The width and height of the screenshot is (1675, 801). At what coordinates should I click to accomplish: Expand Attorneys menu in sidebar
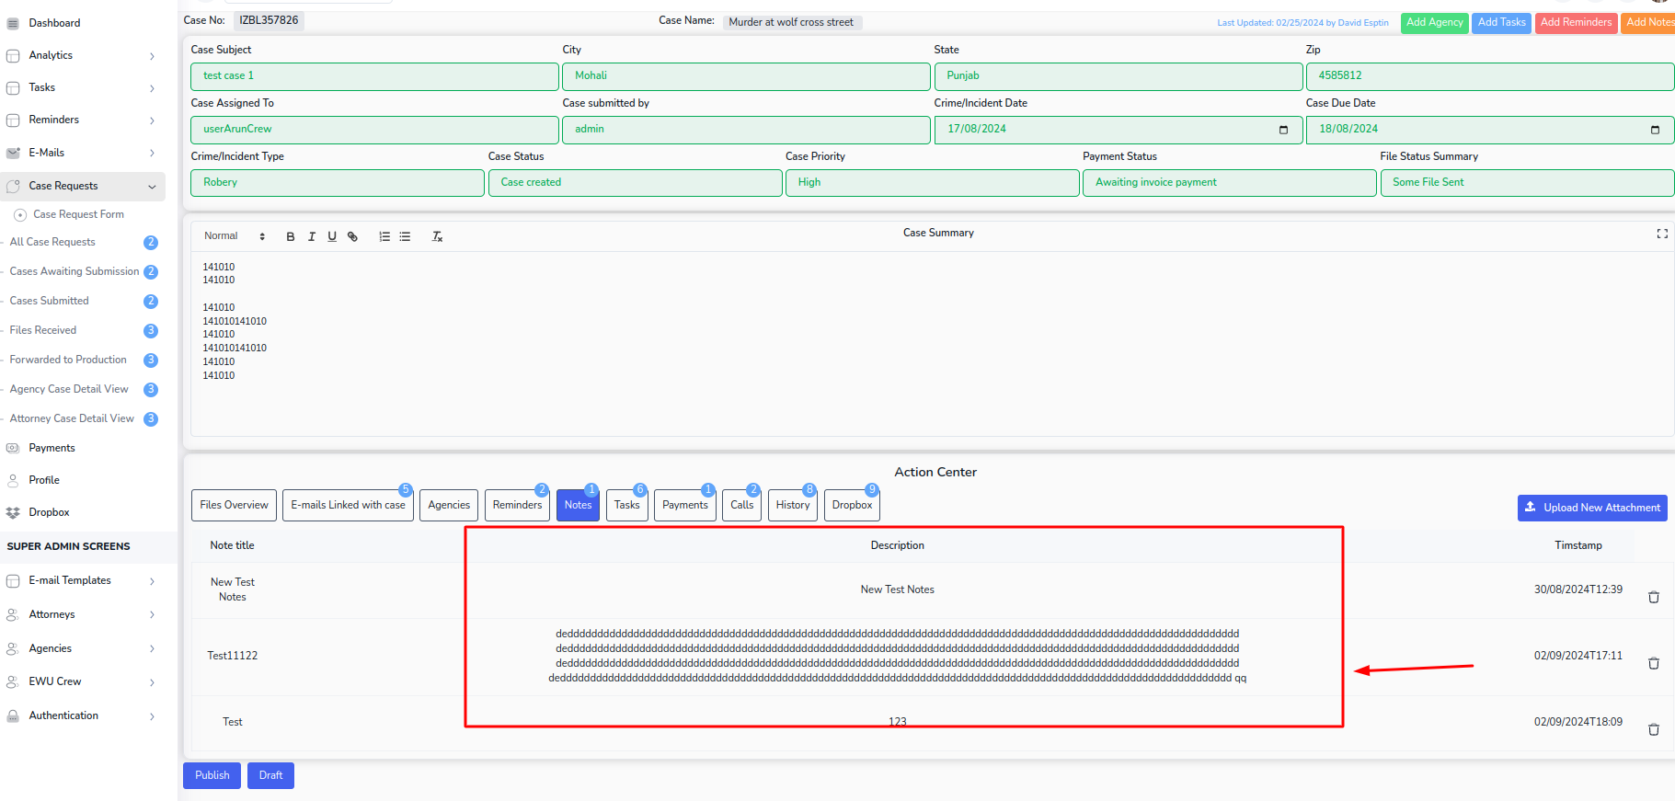(x=83, y=614)
